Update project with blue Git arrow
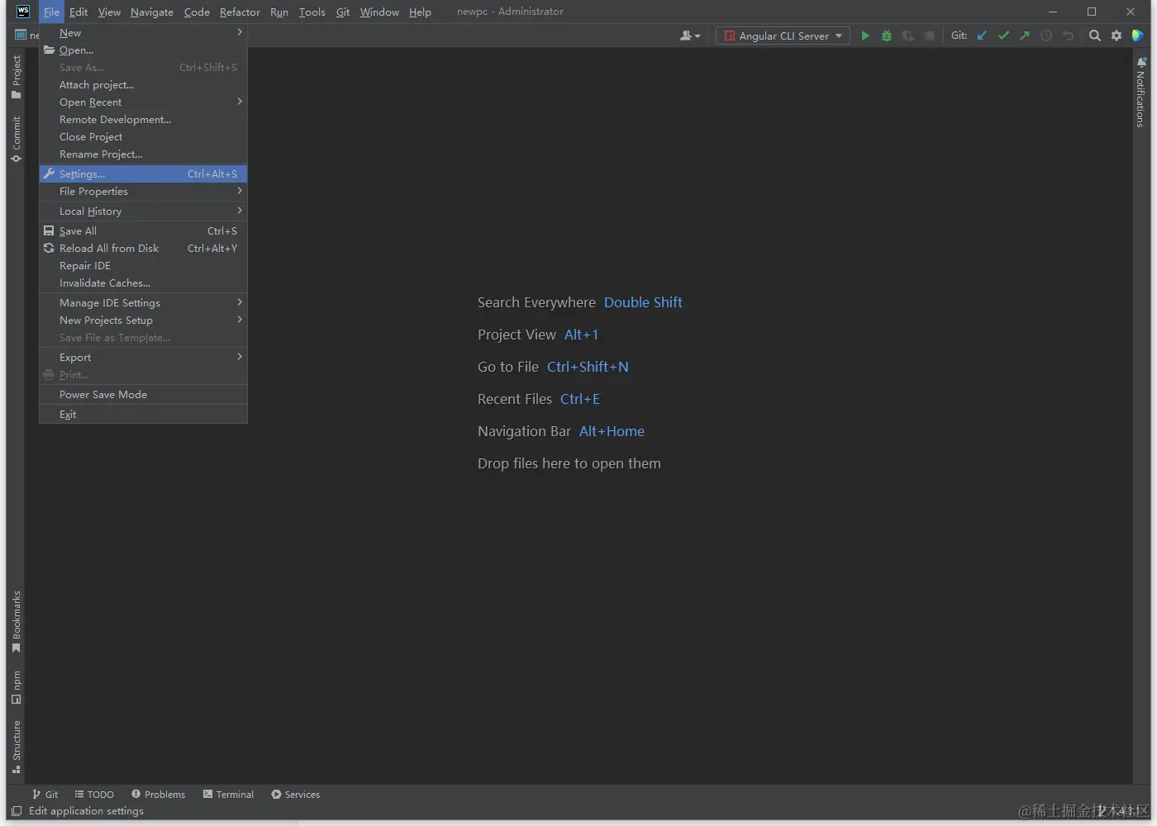This screenshot has width=1157, height=826. (x=982, y=36)
